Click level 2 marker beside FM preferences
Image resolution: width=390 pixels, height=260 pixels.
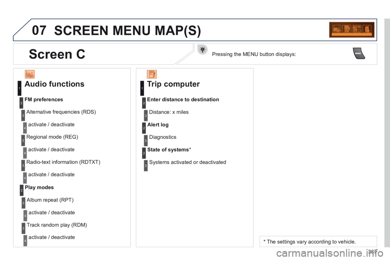(21, 103)
